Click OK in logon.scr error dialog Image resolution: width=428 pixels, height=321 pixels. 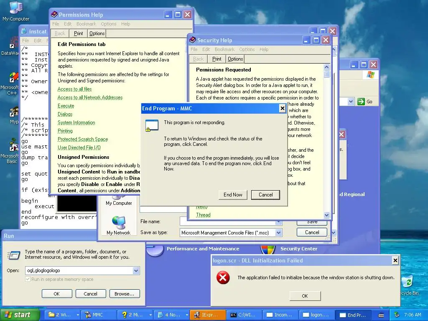point(305,296)
